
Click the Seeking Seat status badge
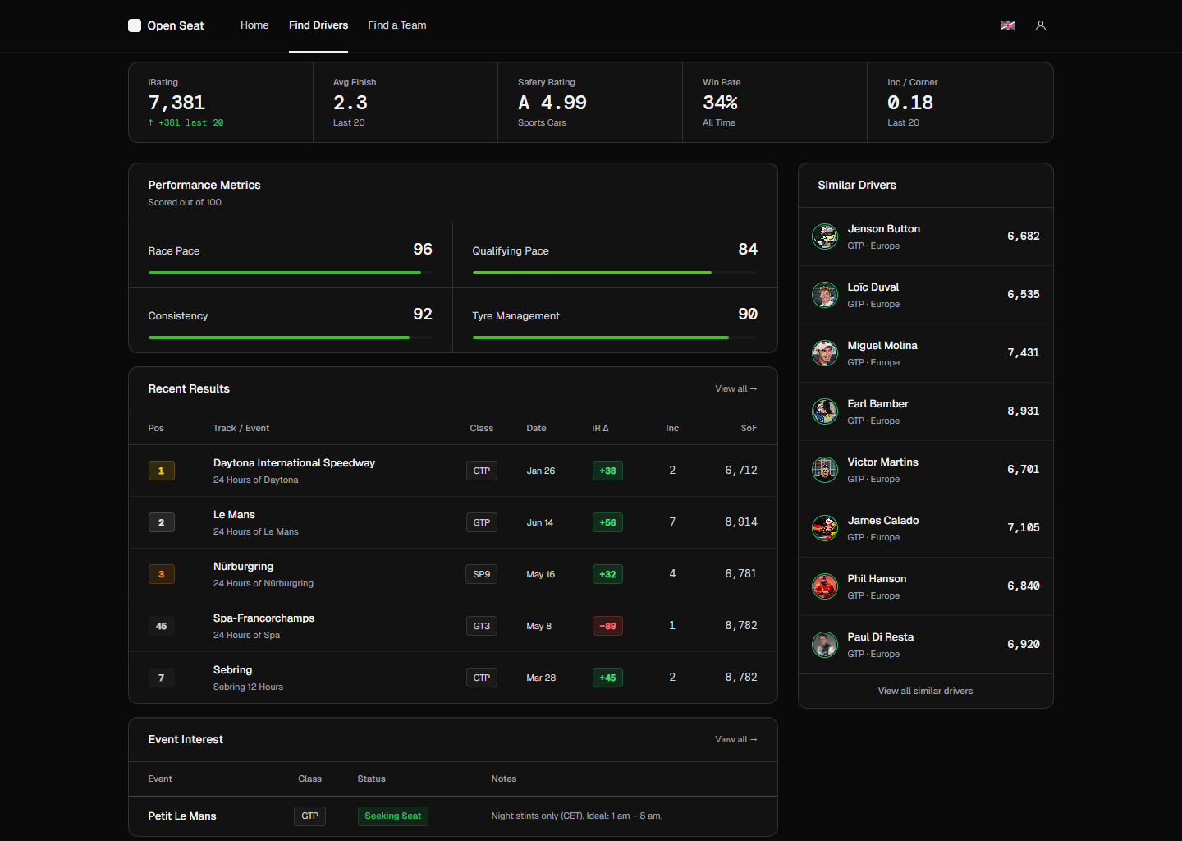click(392, 816)
